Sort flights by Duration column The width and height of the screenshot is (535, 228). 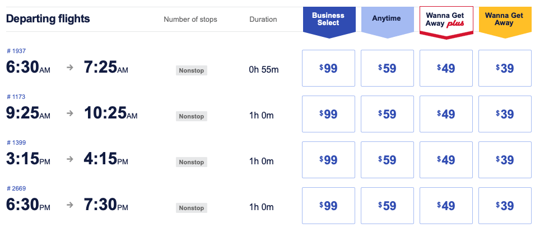(x=263, y=20)
